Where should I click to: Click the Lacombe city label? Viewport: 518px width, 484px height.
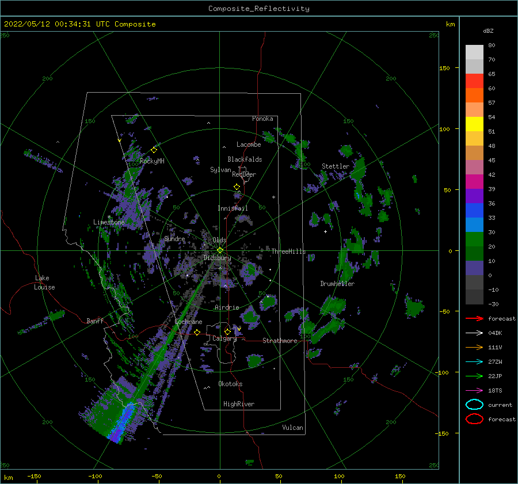click(x=249, y=144)
